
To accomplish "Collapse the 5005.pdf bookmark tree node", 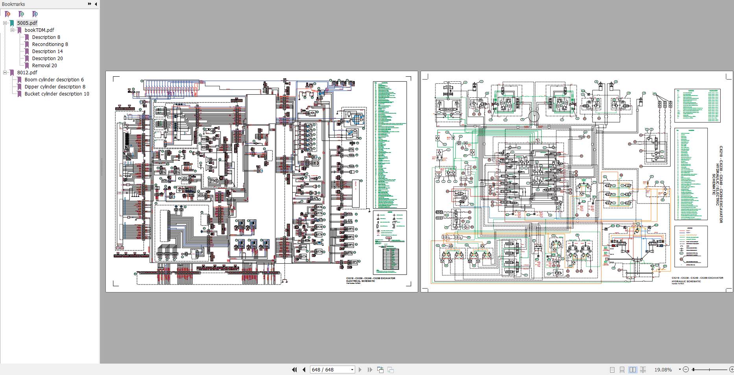I will coord(5,23).
